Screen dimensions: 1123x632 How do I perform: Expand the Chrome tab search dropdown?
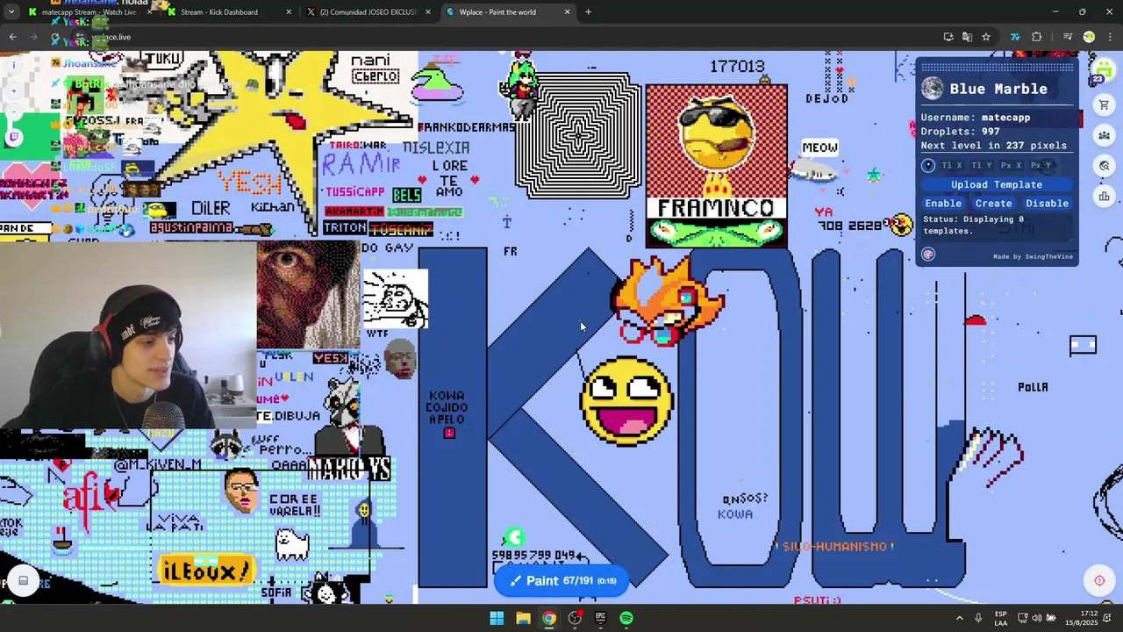(x=11, y=12)
